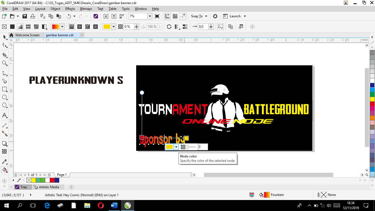Click the Full-screen preview icon
This screenshot has width=375, height=211.
point(157,16)
